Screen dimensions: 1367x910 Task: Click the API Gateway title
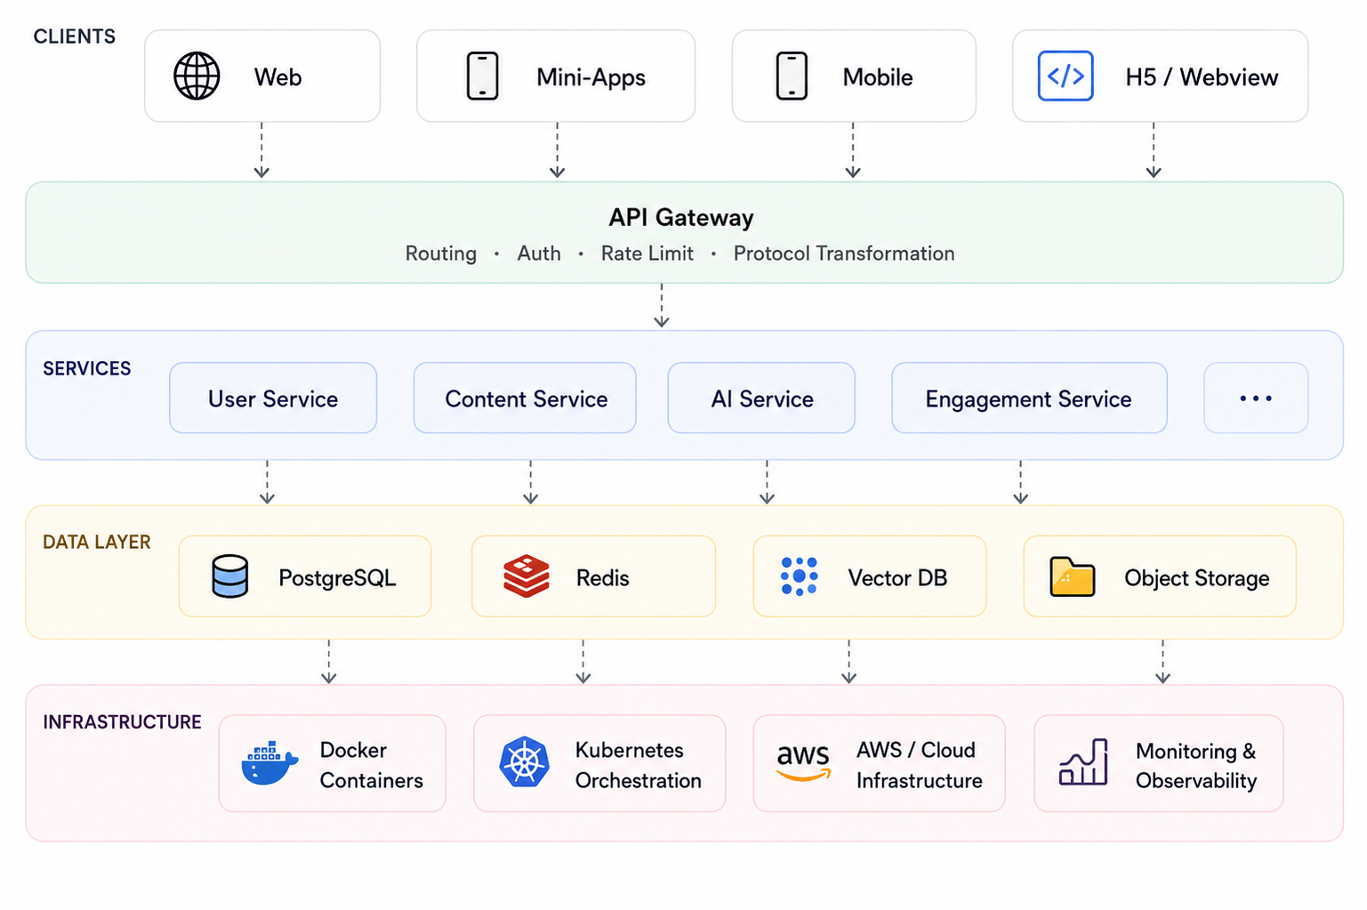pyautogui.click(x=681, y=217)
